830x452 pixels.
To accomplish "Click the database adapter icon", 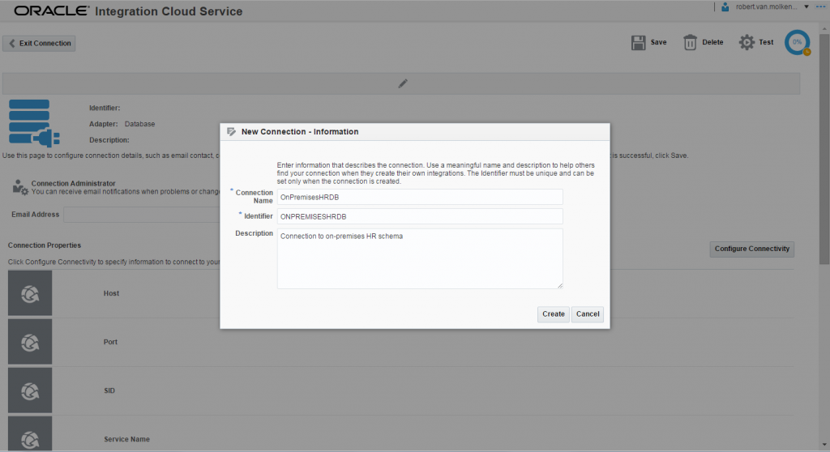I will click(30, 121).
